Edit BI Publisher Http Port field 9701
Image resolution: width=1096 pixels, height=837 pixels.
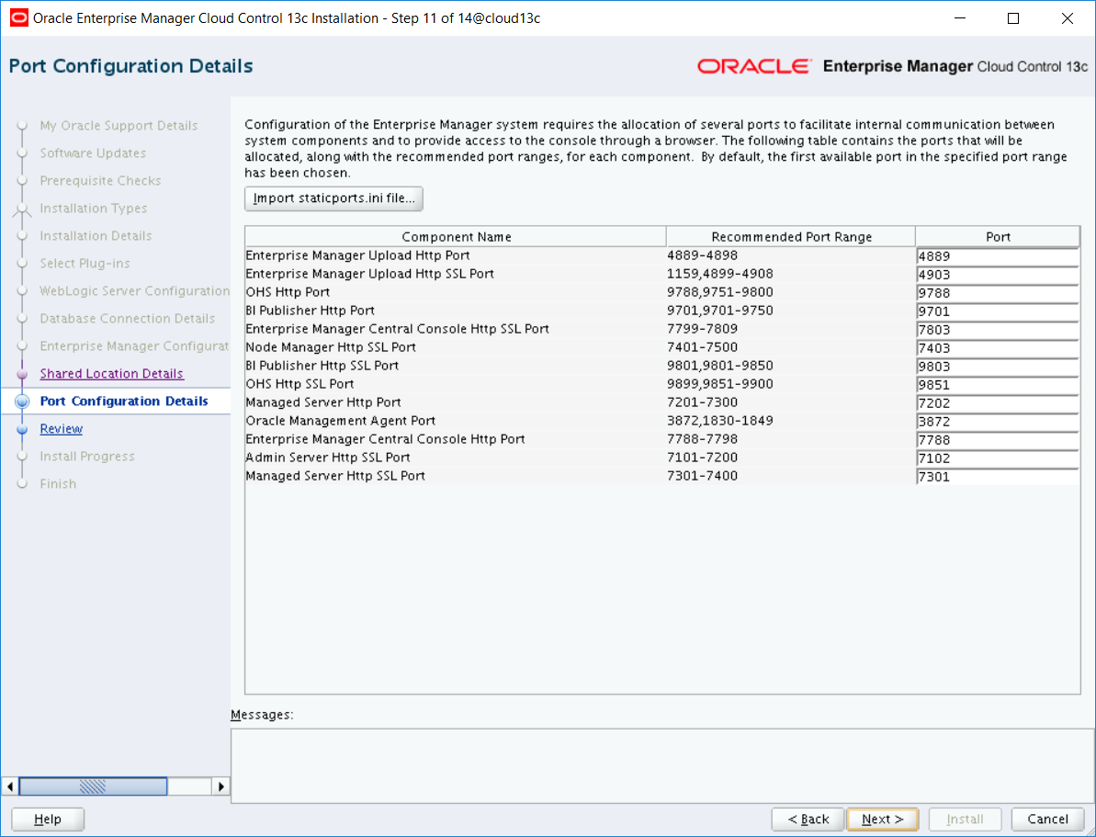(998, 311)
